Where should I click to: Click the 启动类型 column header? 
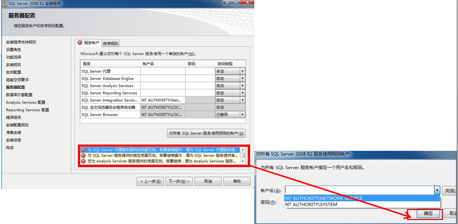230,64
